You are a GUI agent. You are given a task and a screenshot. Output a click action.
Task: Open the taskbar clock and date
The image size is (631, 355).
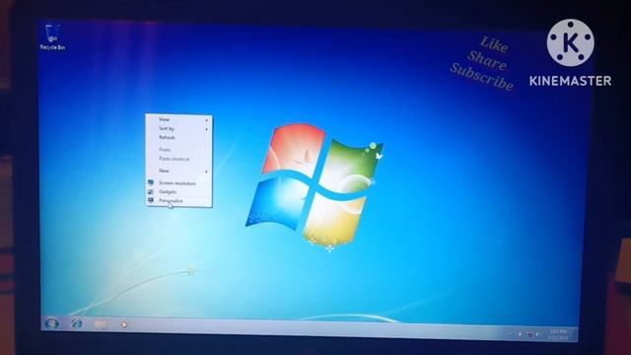559,334
